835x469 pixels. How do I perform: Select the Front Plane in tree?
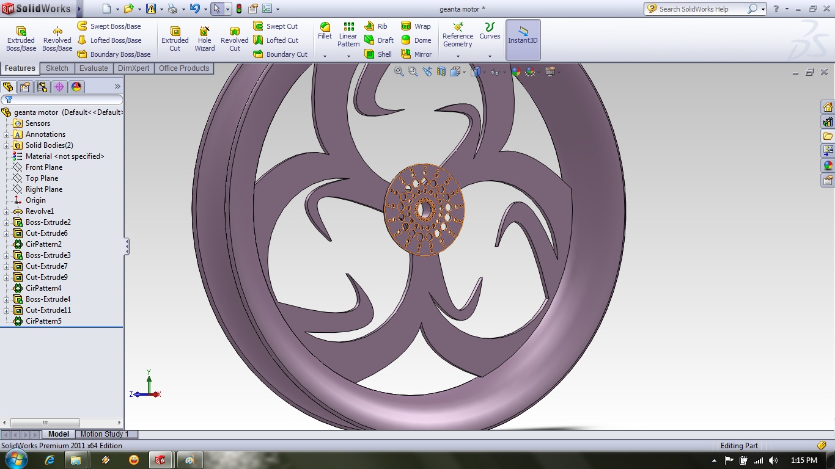pos(43,167)
